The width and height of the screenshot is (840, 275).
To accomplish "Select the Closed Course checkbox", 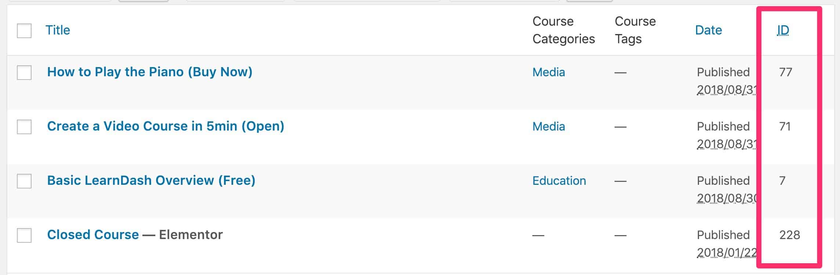I will [24, 235].
